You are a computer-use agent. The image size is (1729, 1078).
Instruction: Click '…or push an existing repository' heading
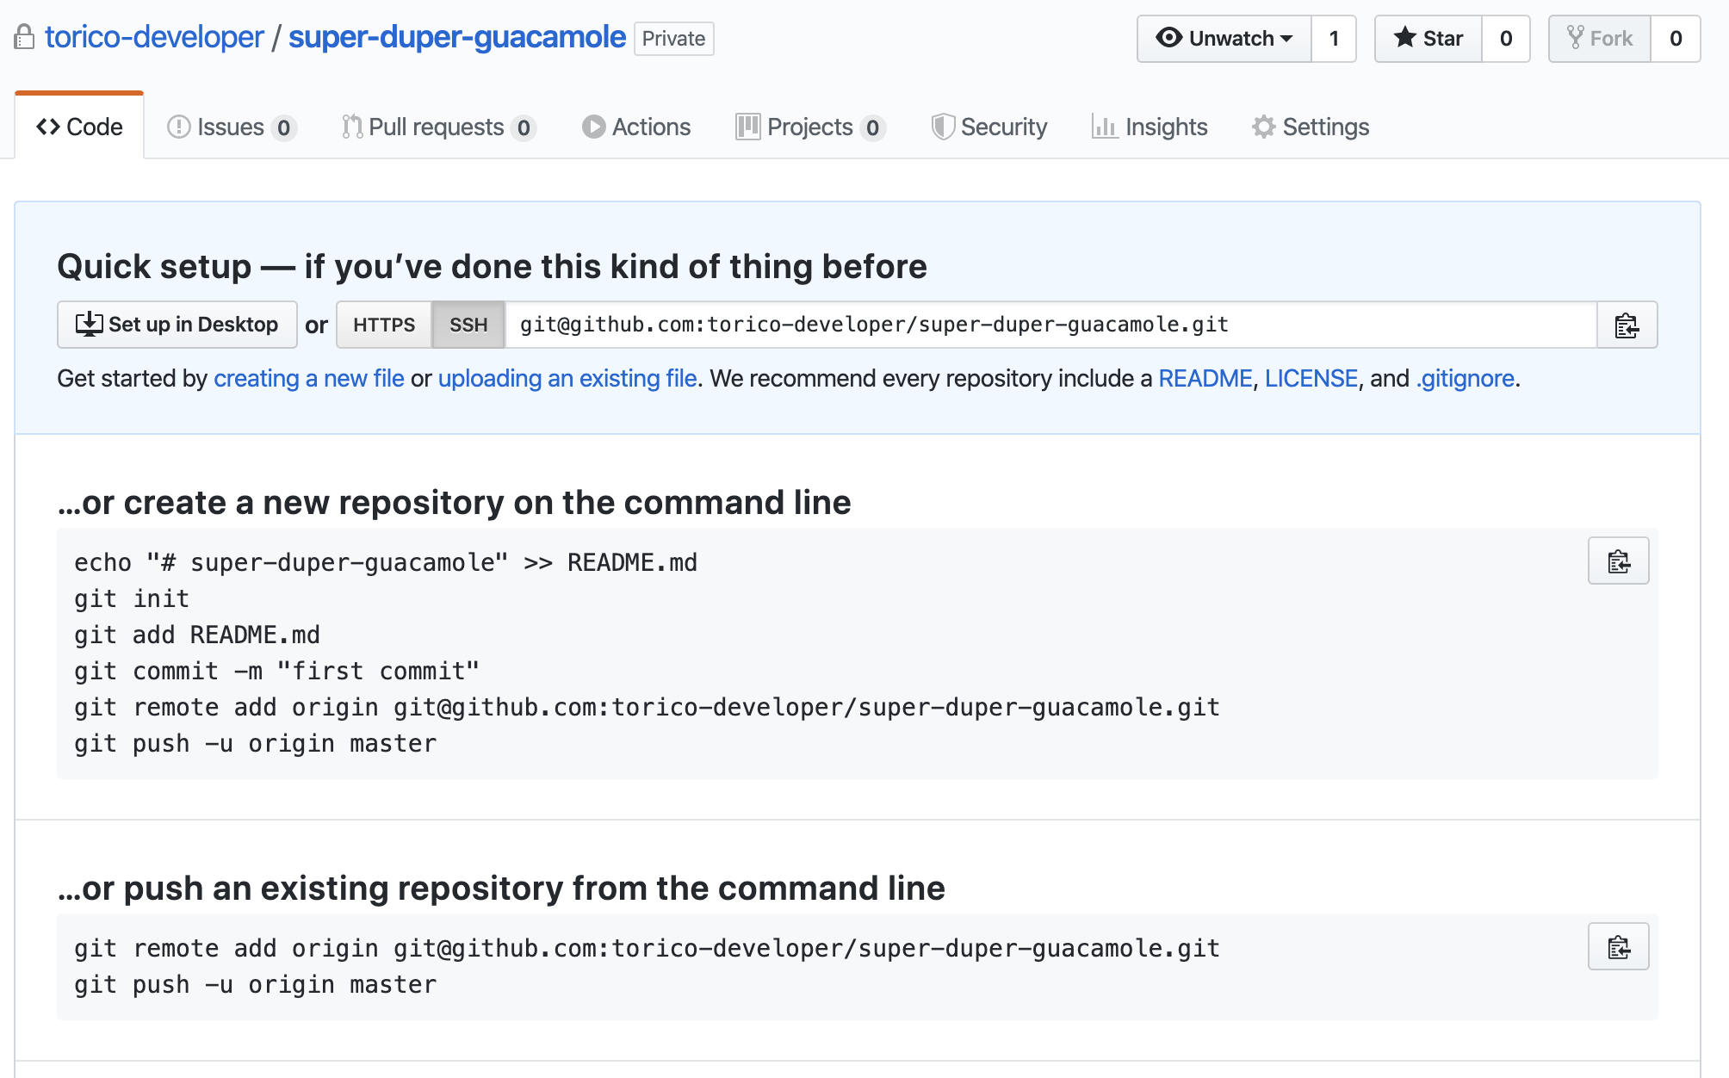(501, 888)
